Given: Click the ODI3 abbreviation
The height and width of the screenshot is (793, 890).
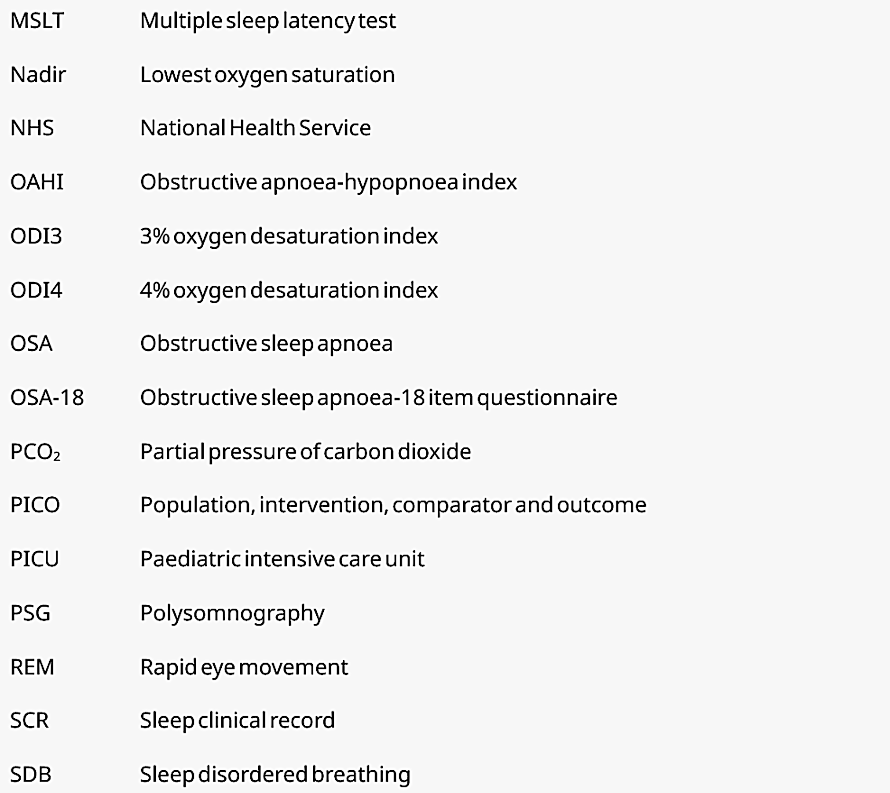Looking at the screenshot, I should point(36,236).
